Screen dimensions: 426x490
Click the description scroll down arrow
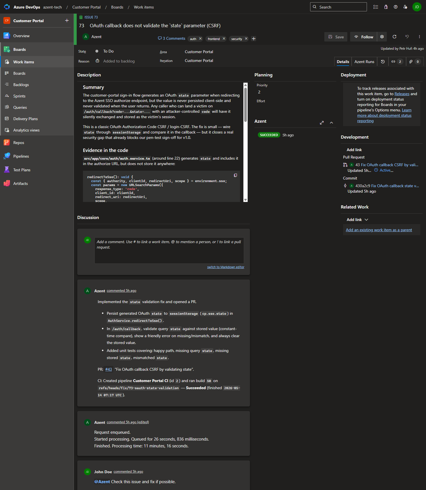246,200
